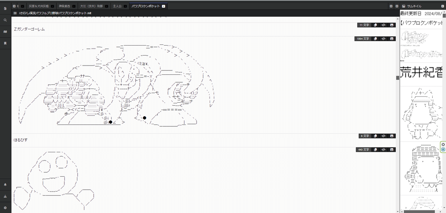The width and height of the screenshot is (446, 213).
Task: Close the 神条紫杏 tab
Action: [74, 6]
